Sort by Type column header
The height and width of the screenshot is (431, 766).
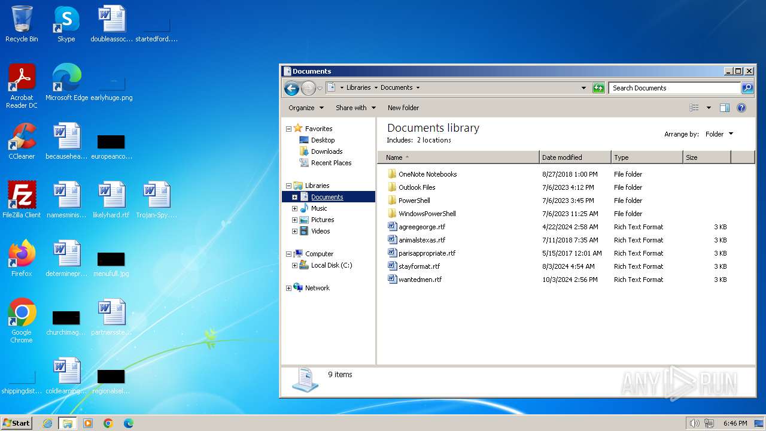coord(647,157)
